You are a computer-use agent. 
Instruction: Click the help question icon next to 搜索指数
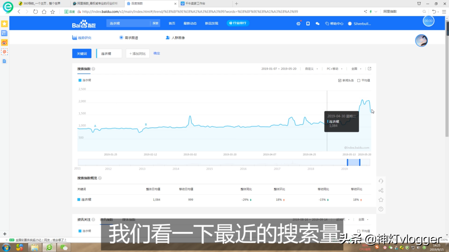pyautogui.click(x=93, y=69)
